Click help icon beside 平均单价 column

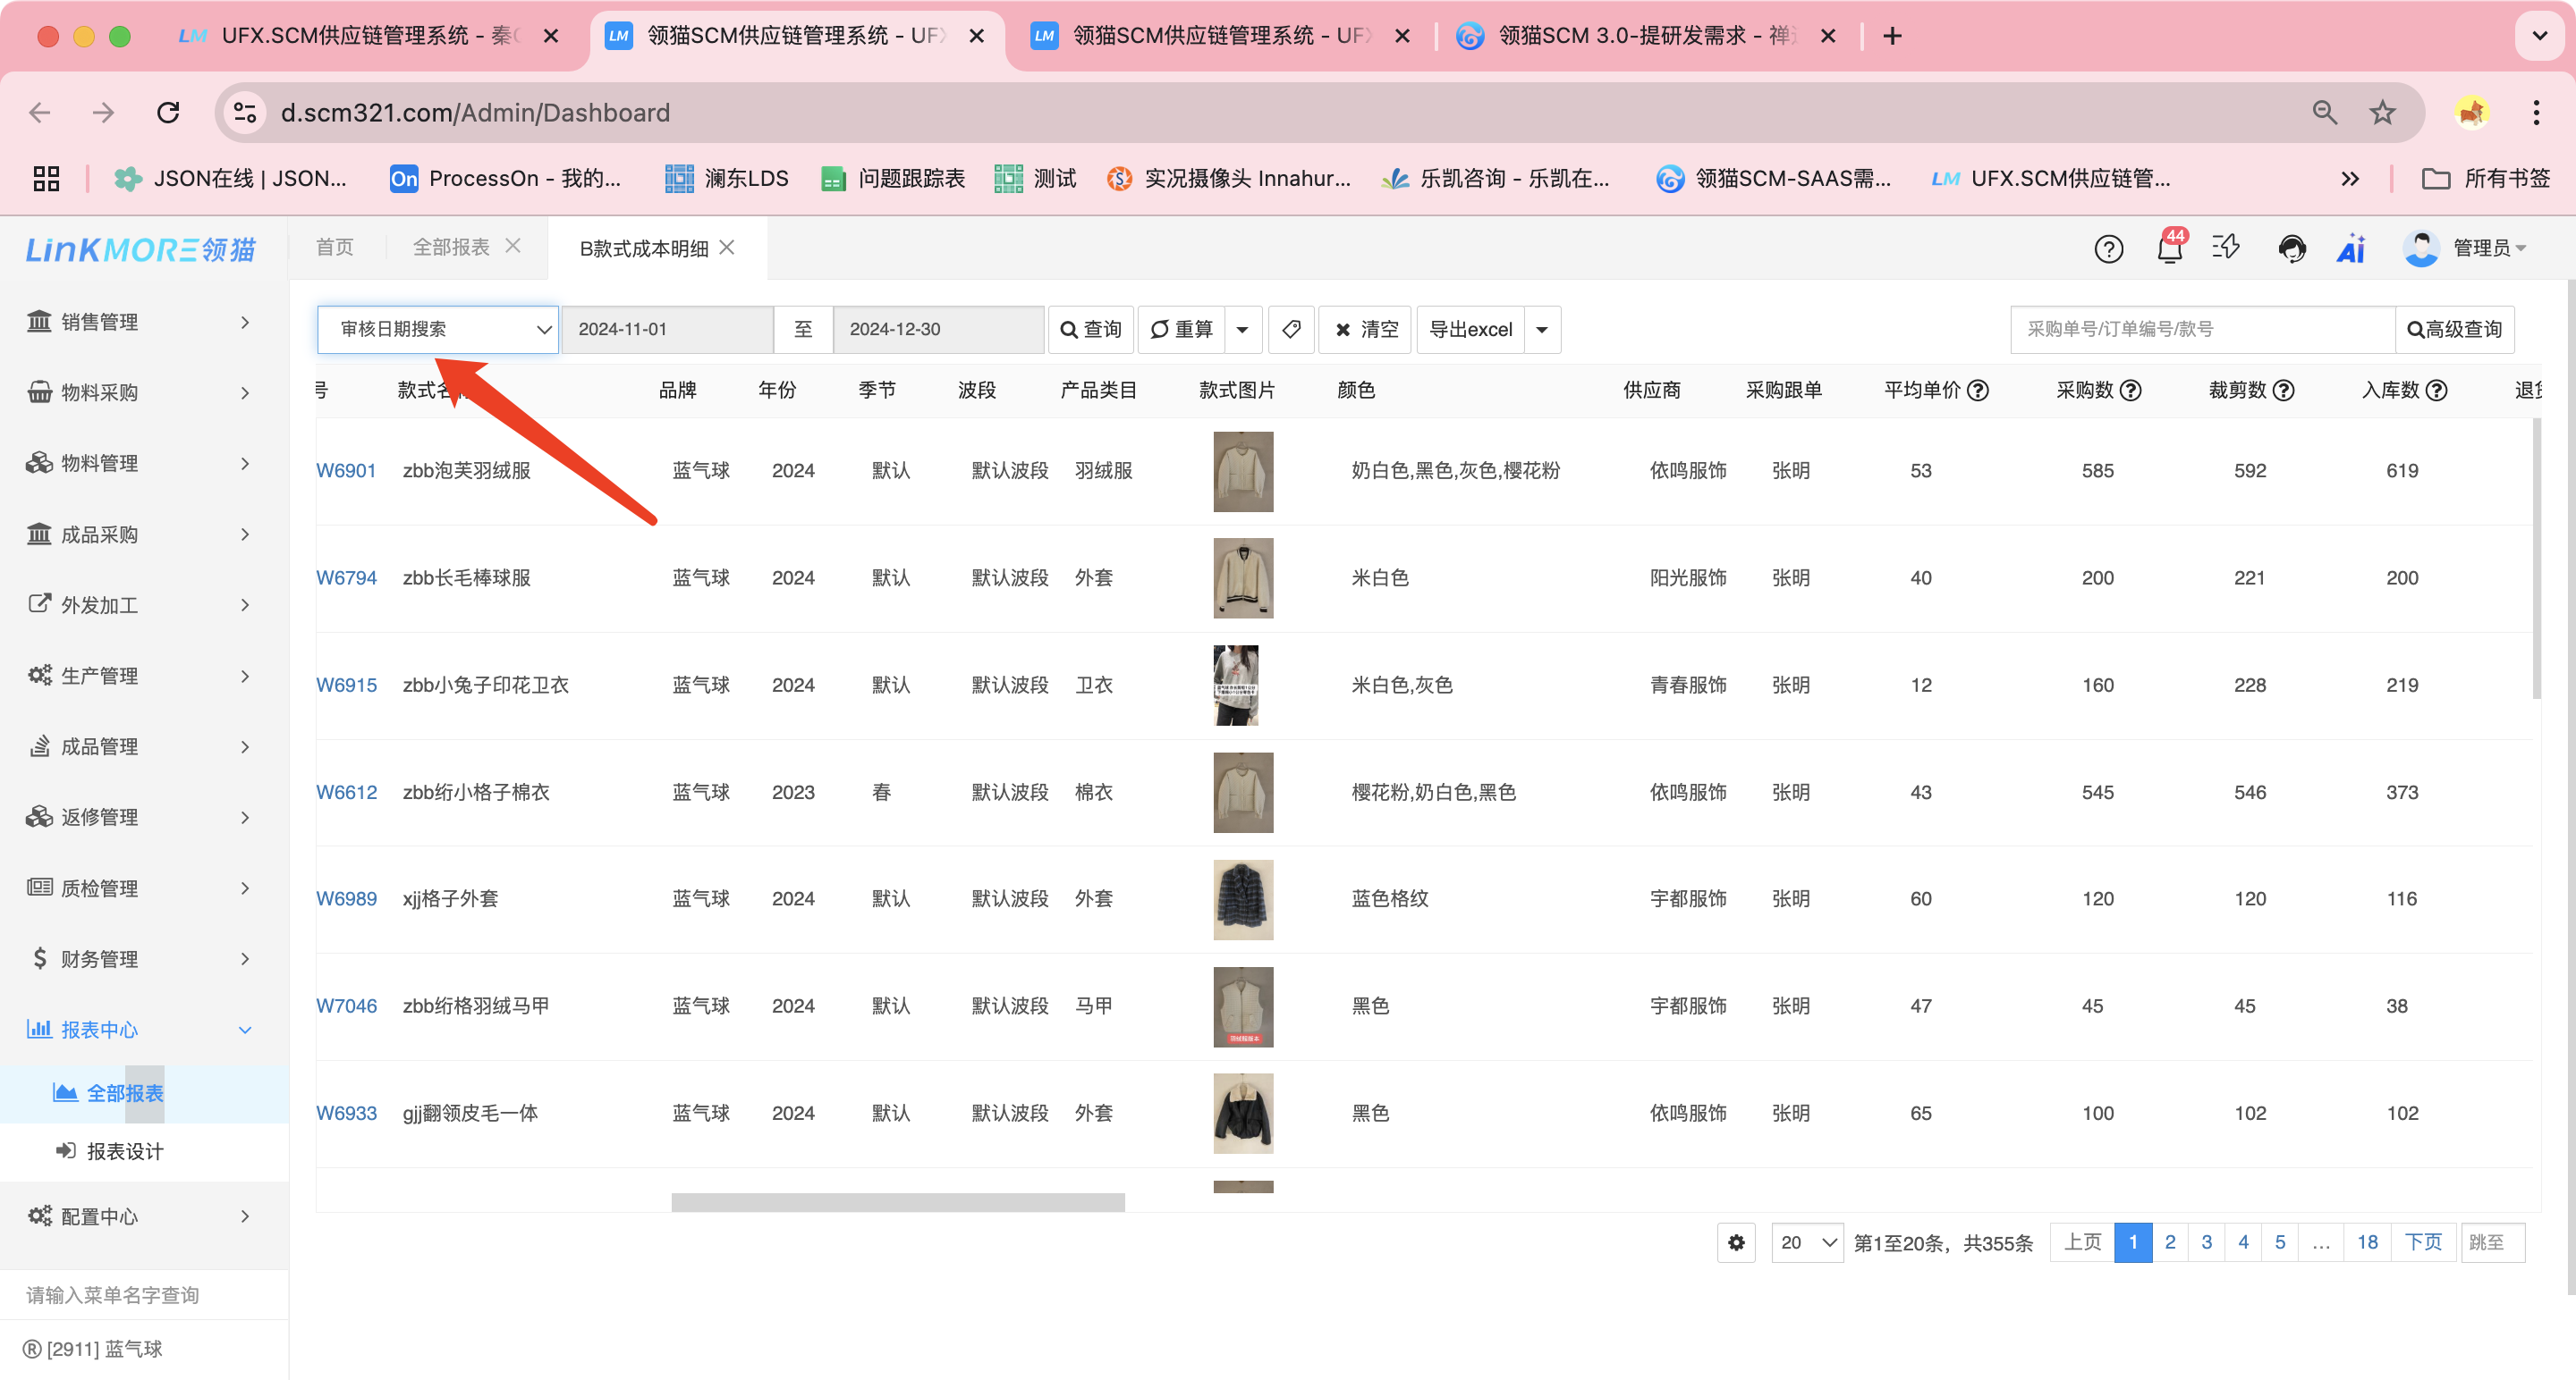point(1978,390)
